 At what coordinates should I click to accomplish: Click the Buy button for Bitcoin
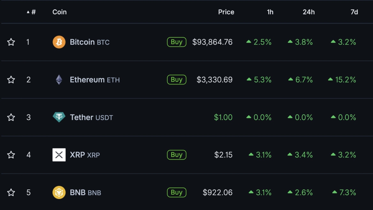pyautogui.click(x=176, y=42)
